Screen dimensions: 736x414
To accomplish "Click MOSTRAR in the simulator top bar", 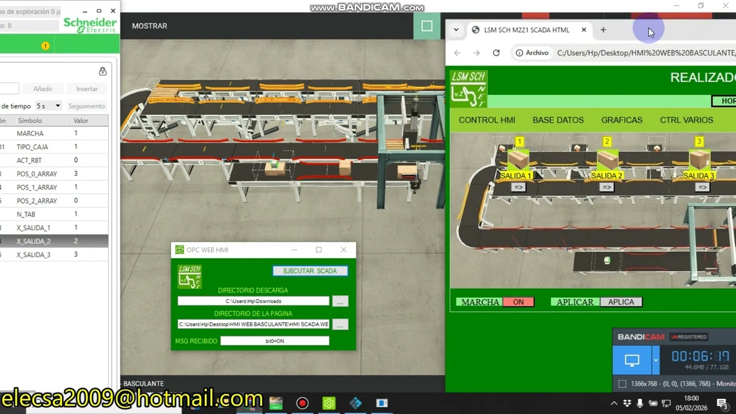I will [x=149, y=26].
